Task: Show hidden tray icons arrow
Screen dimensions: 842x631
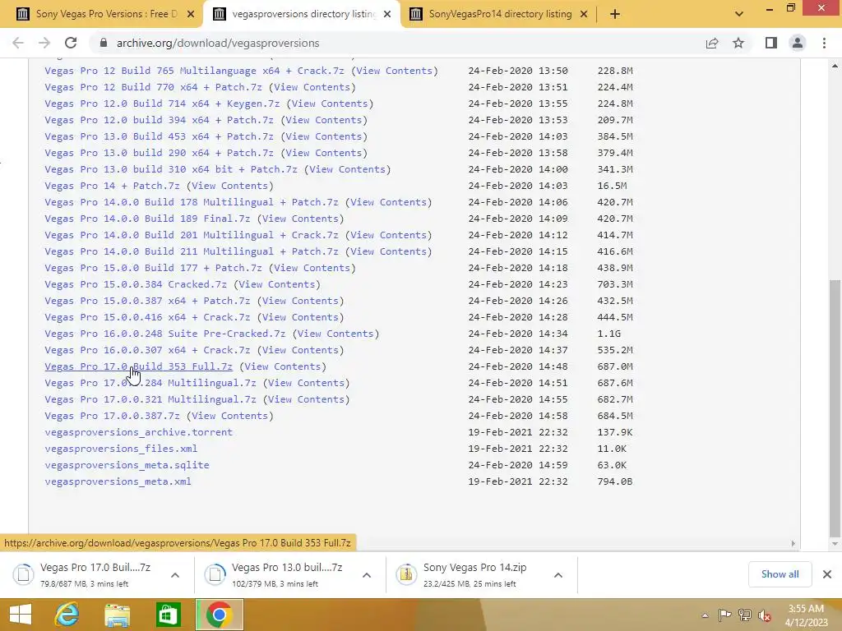Action: [x=705, y=615]
